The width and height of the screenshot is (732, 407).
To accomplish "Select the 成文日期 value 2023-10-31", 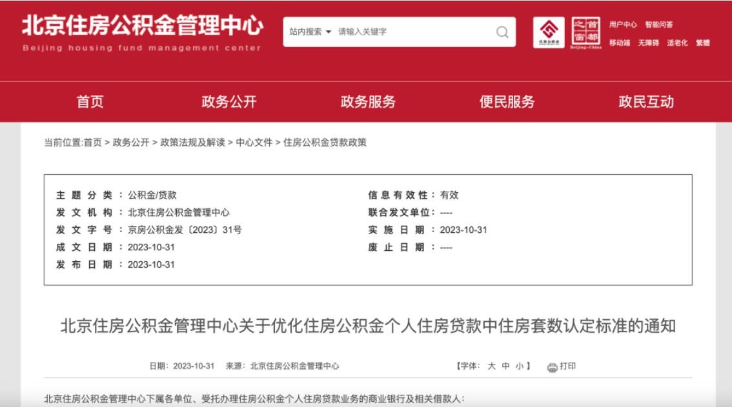I will point(151,248).
